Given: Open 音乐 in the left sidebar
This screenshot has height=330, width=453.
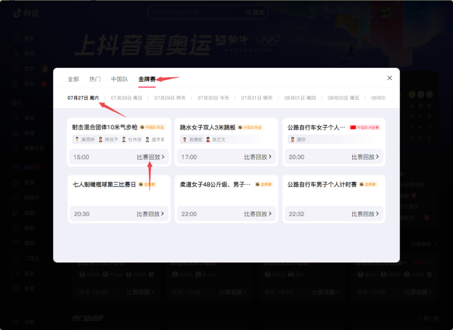Looking at the screenshot, I should (x=25, y=273).
